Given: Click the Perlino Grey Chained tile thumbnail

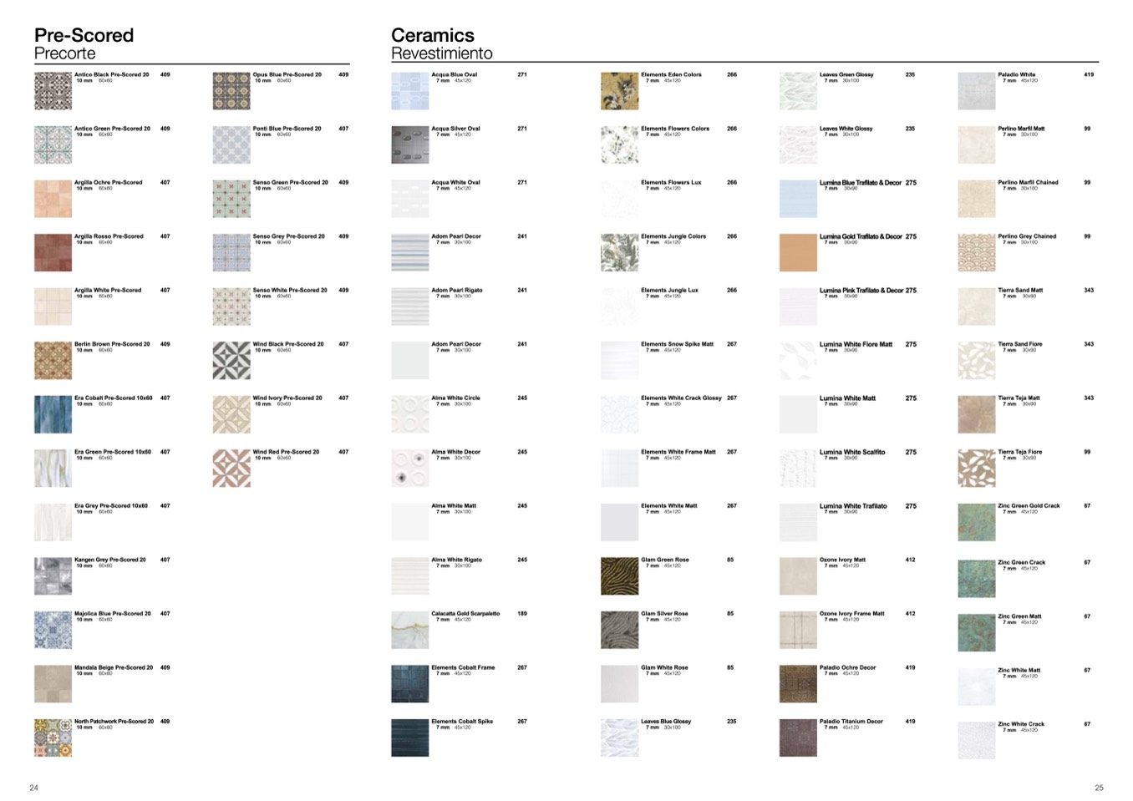Looking at the screenshot, I should click(976, 252).
